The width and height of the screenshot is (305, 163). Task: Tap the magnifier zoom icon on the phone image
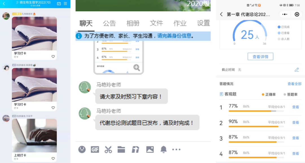[x=137, y=68]
